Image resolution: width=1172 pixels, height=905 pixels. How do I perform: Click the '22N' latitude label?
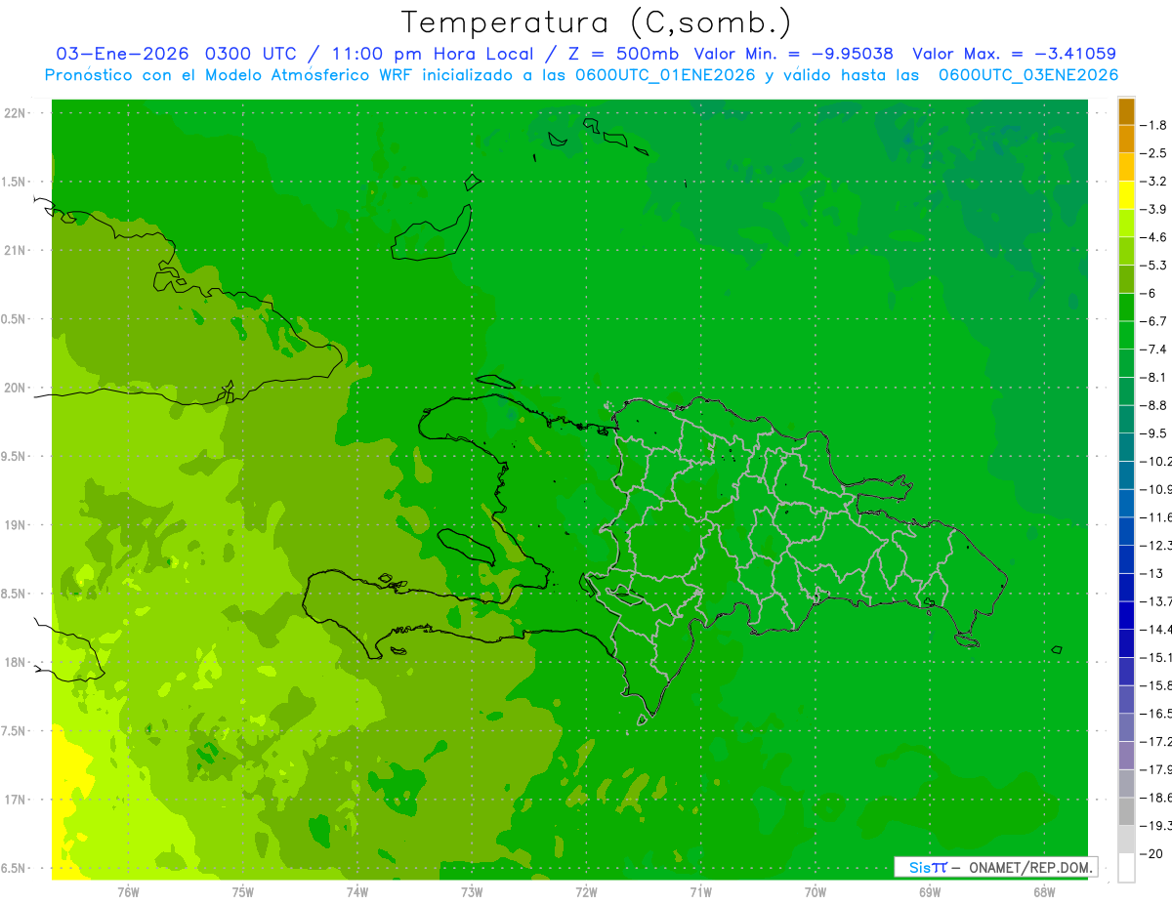click(16, 113)
